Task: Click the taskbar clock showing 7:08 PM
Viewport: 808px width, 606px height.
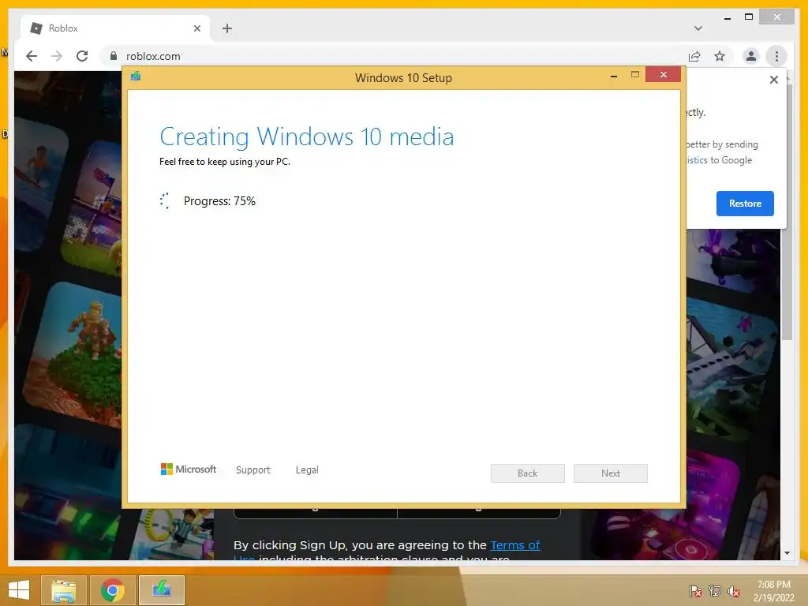Action: click(x=773, y=591)
